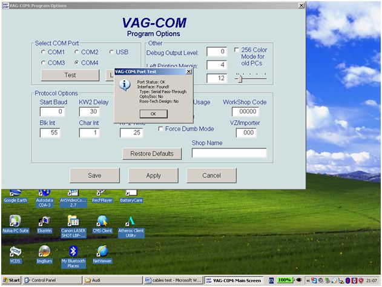The width and height of the screenshot is (382, 287).
Task: Open the Autodata CDA-3 desktop shortcut
Action: point(45,199)
